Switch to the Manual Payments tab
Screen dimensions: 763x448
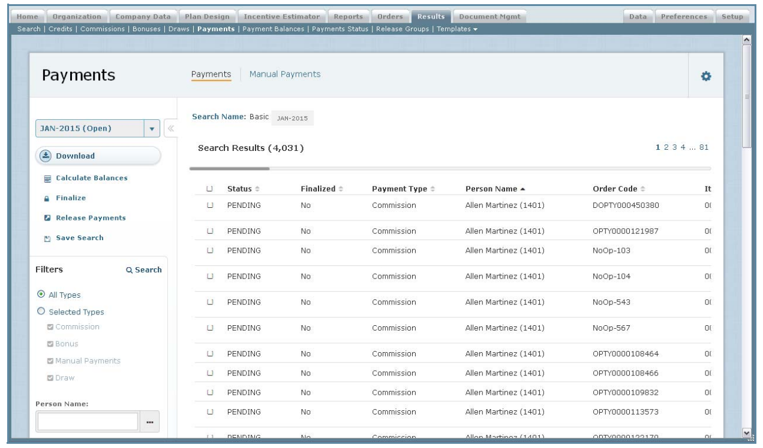click(x=284, y=74)
